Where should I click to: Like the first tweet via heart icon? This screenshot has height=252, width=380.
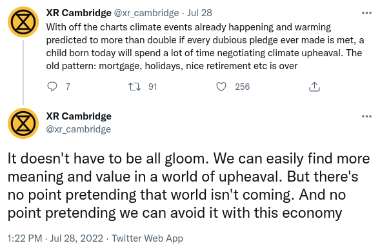pyautogui.click(x=221, y=87)
